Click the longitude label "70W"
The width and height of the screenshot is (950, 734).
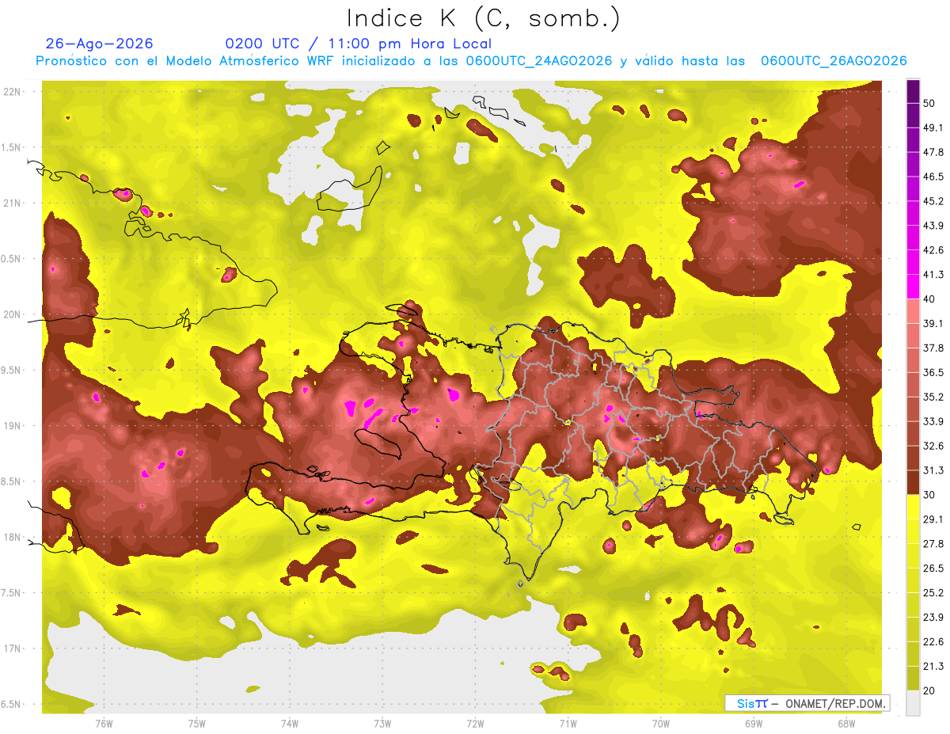point(660,723)
